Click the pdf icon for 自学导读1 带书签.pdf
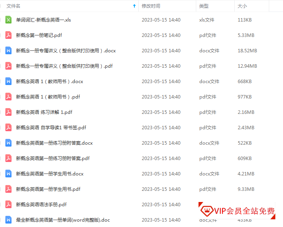 (8, 127)
